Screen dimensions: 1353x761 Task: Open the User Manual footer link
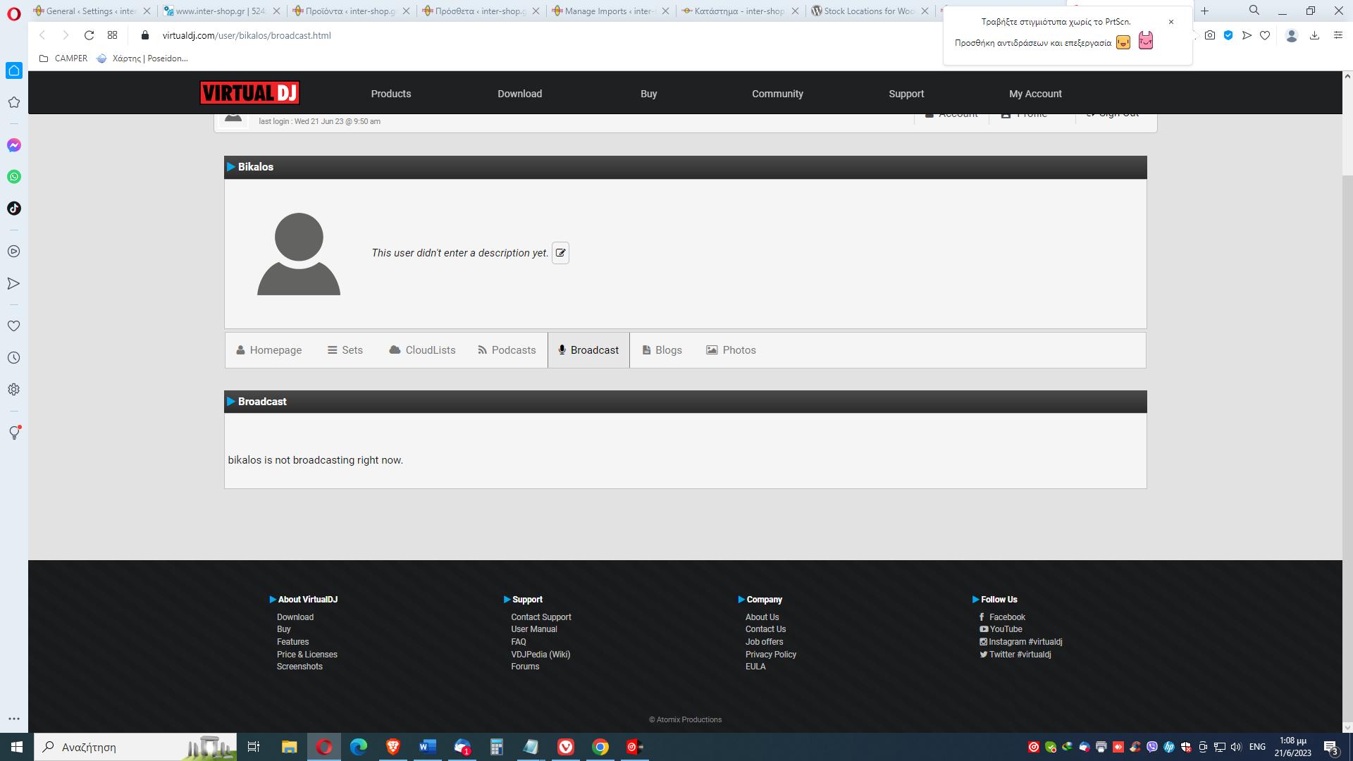[534, 629]
